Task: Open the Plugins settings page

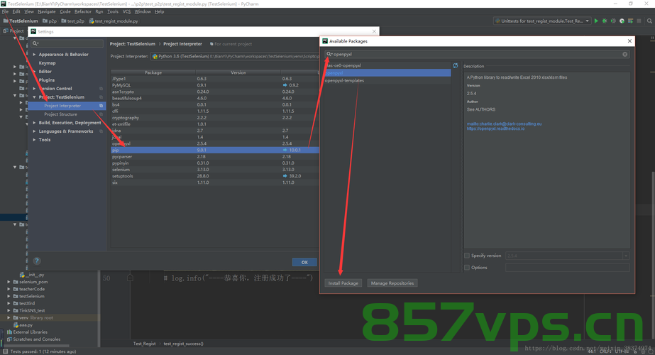Action: pos(47,80)
